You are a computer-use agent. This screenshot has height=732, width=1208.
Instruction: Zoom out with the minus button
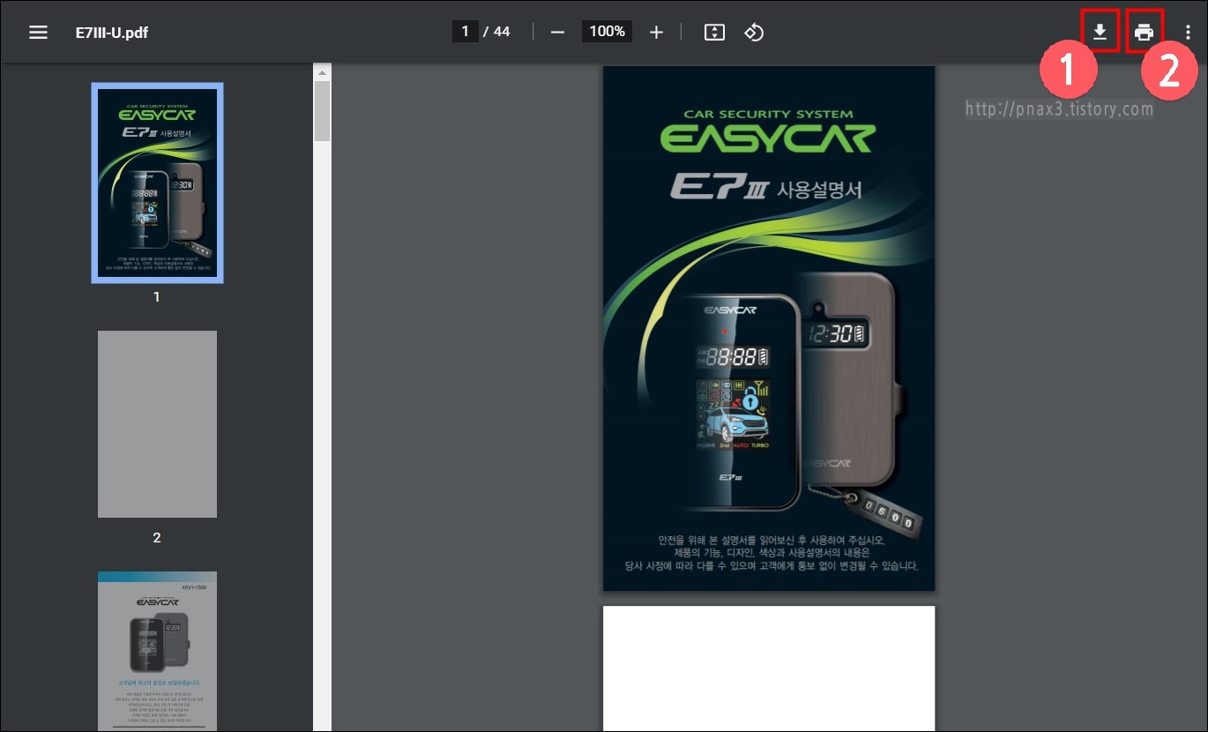click(557, 32)
